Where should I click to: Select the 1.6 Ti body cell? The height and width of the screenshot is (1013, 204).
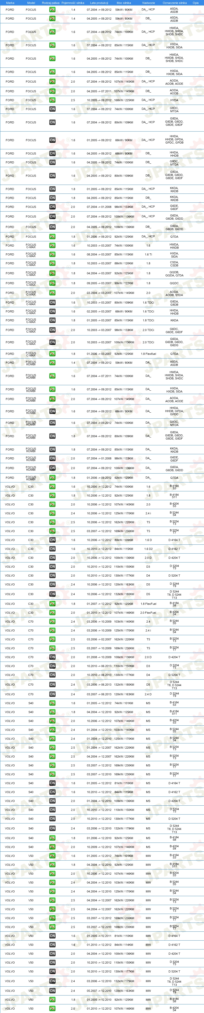(x=148, y=254)
